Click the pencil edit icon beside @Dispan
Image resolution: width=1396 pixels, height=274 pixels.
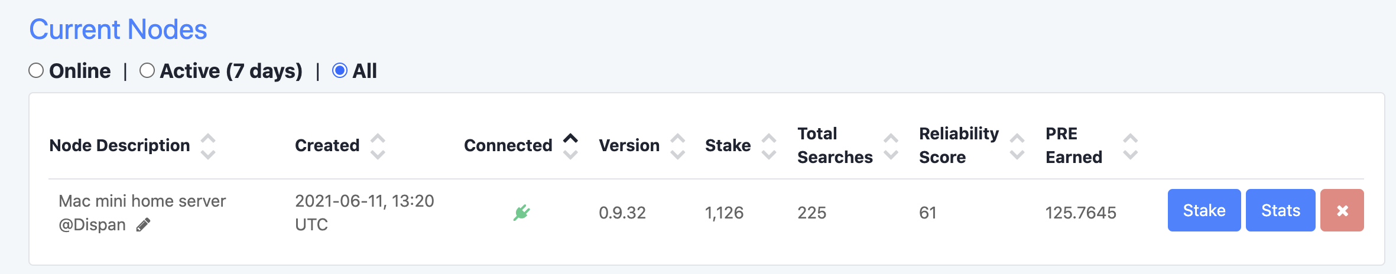(143, 225)
